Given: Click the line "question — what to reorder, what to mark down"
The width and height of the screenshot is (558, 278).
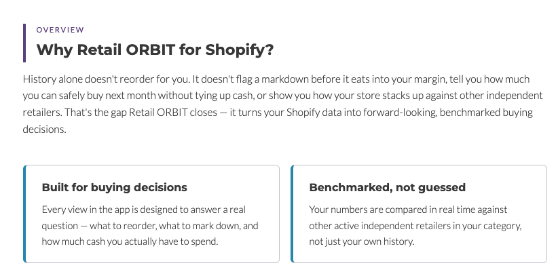Looking at the screenshot, I should (x=150, y=226).
